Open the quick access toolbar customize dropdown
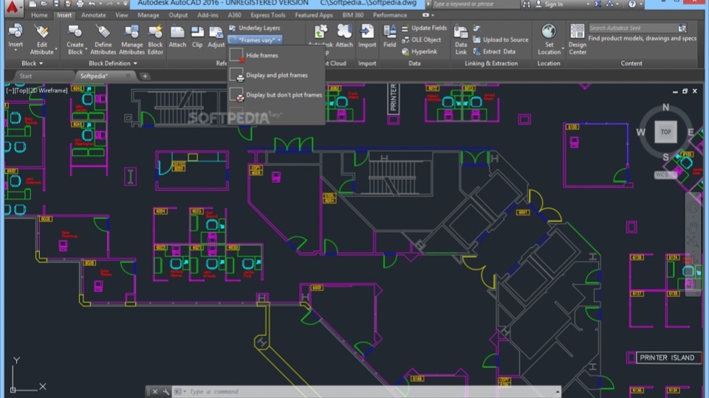The image size is (709, 398). click(x=126, y=4)
